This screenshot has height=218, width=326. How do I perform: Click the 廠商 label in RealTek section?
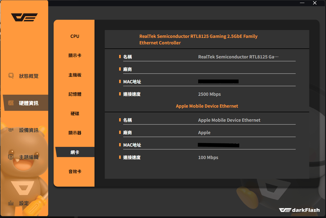click(127, 69)
